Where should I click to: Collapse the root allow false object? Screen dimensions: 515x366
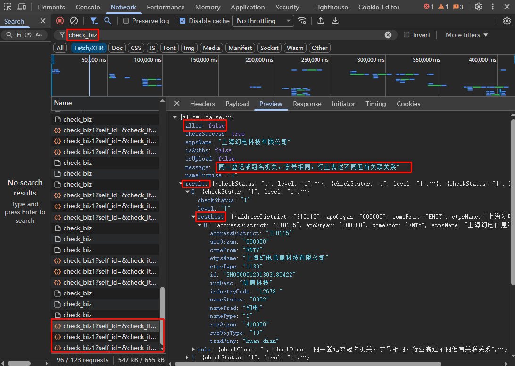174,117
